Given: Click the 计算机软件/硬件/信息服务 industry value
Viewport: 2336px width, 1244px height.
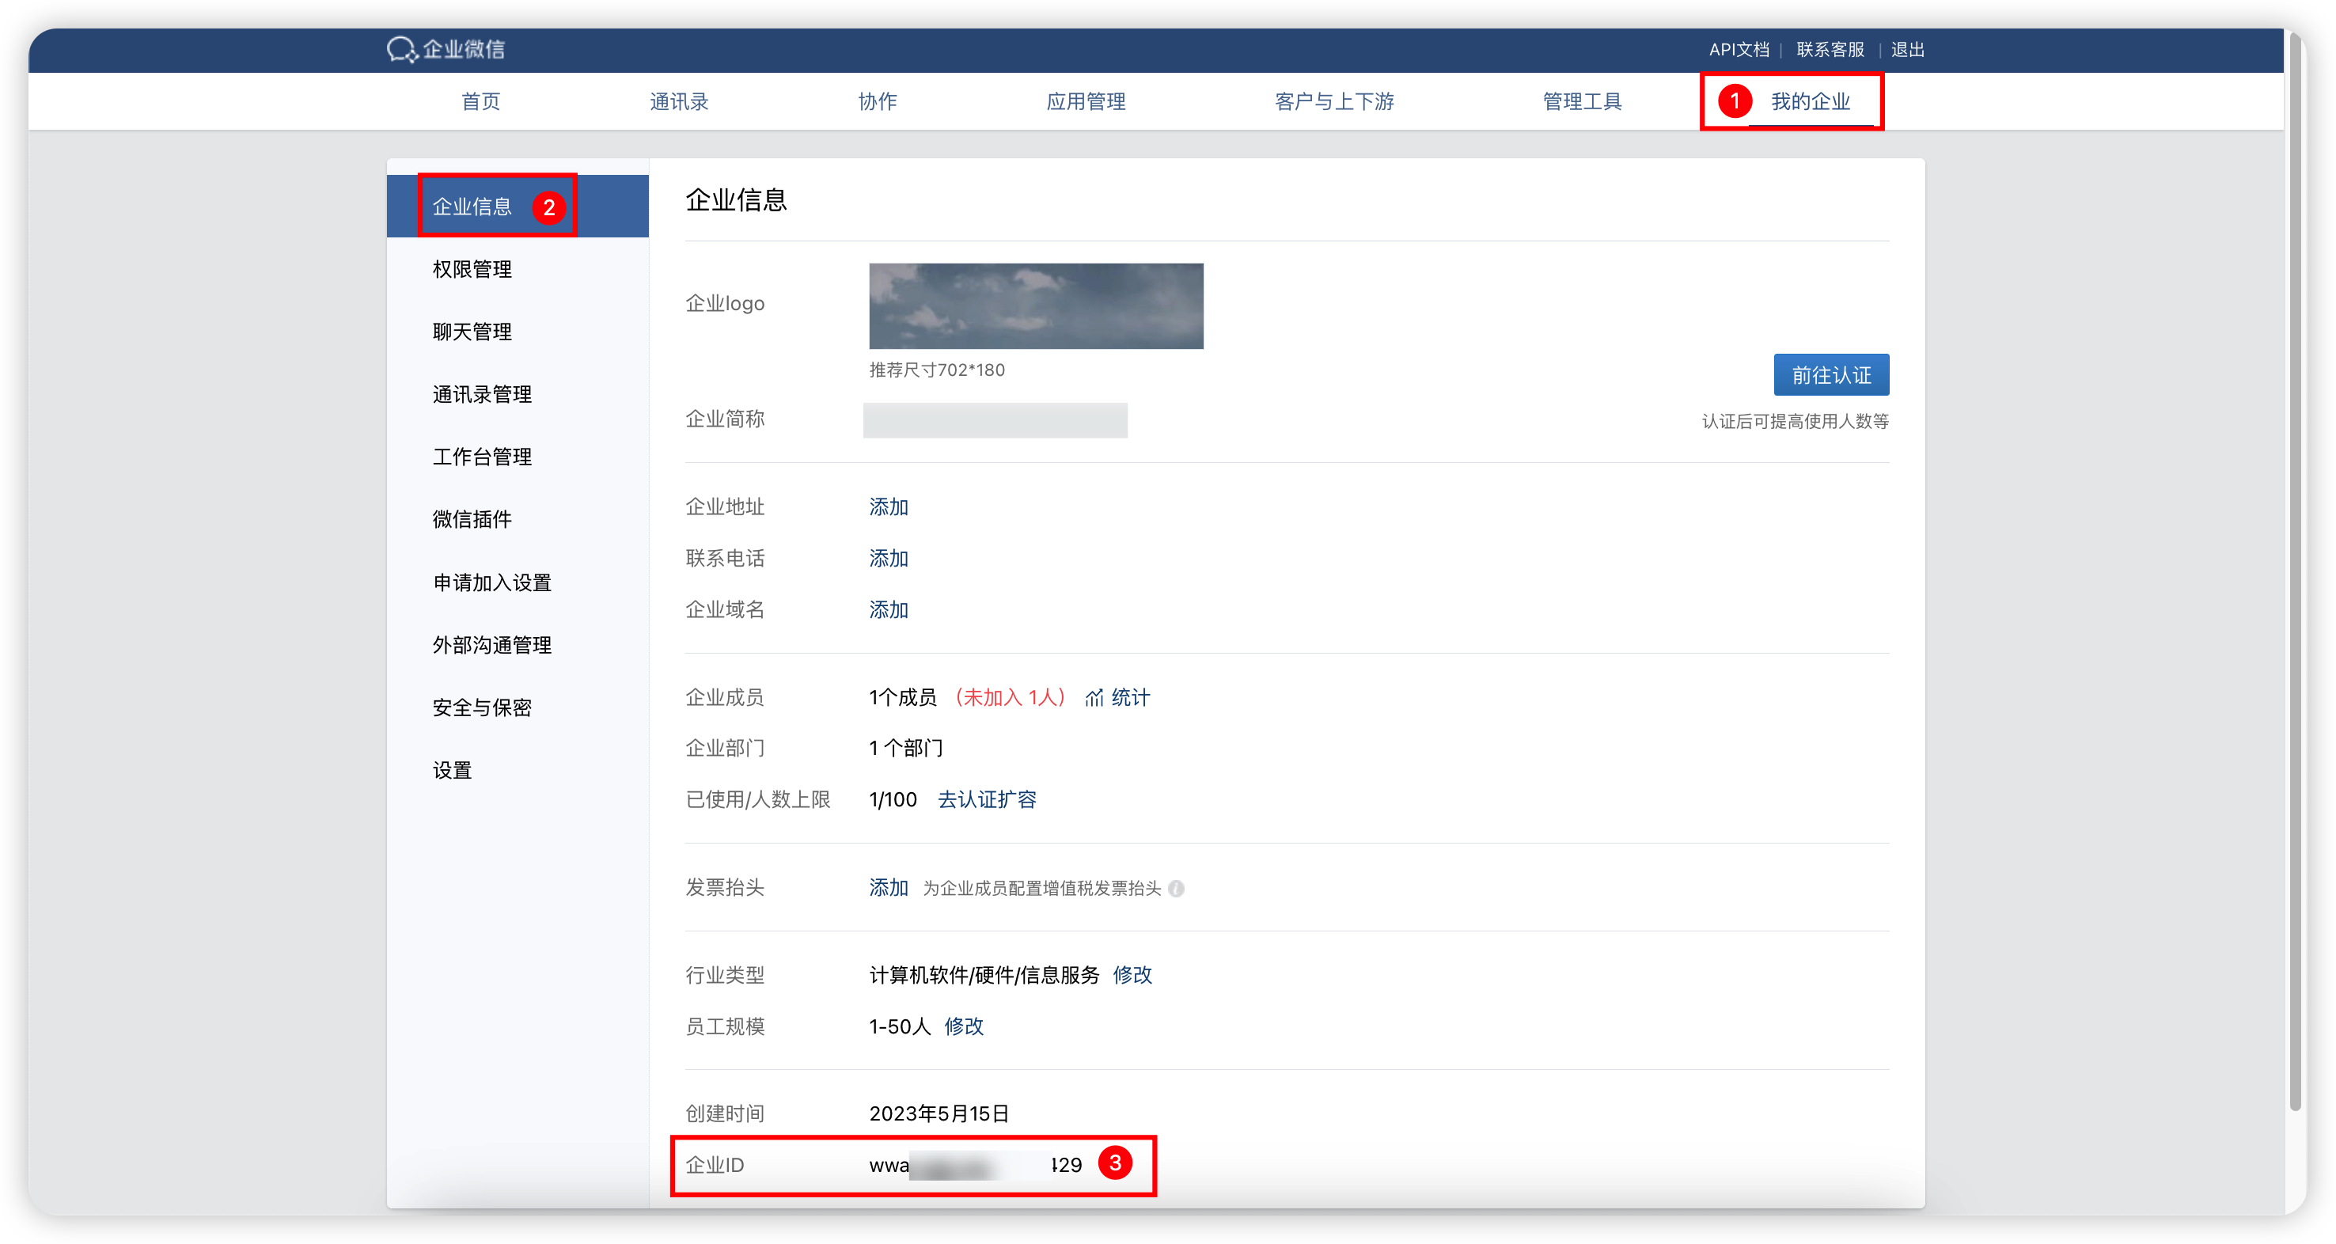Looking at the screenshot, I should point(984,976).
